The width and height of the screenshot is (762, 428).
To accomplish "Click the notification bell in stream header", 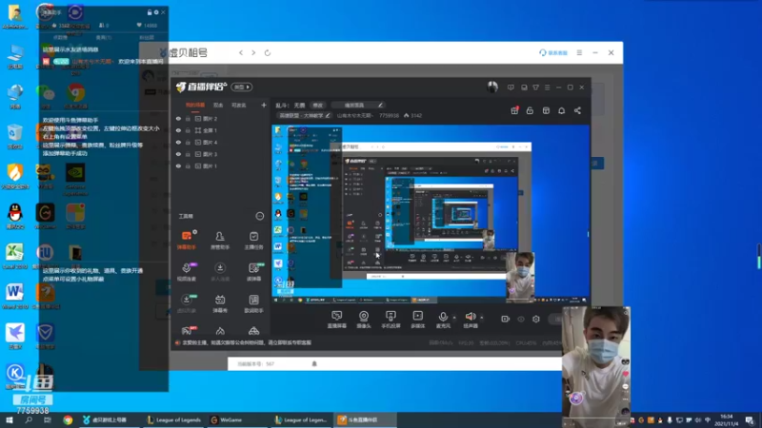I will [561, 110].
